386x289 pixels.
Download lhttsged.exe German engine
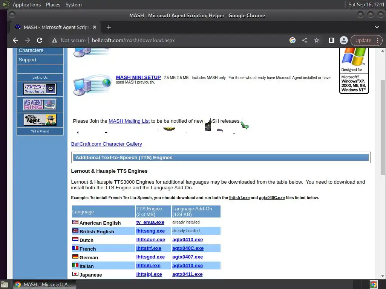coord(150,257)
